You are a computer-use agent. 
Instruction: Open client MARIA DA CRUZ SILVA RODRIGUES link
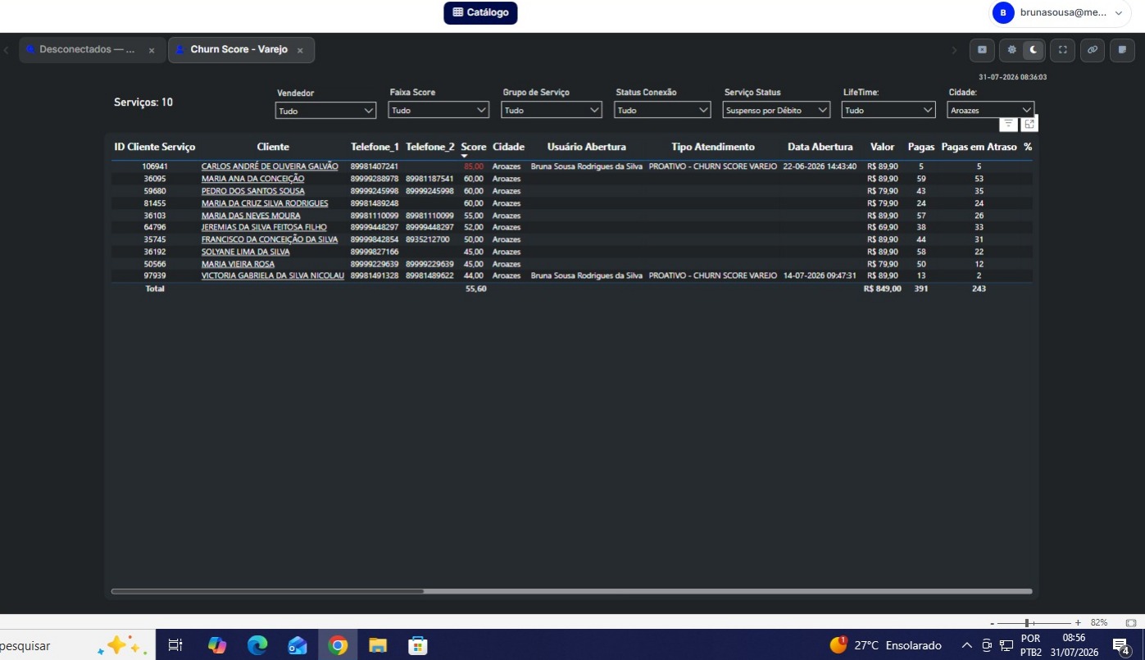click(265, 203)
